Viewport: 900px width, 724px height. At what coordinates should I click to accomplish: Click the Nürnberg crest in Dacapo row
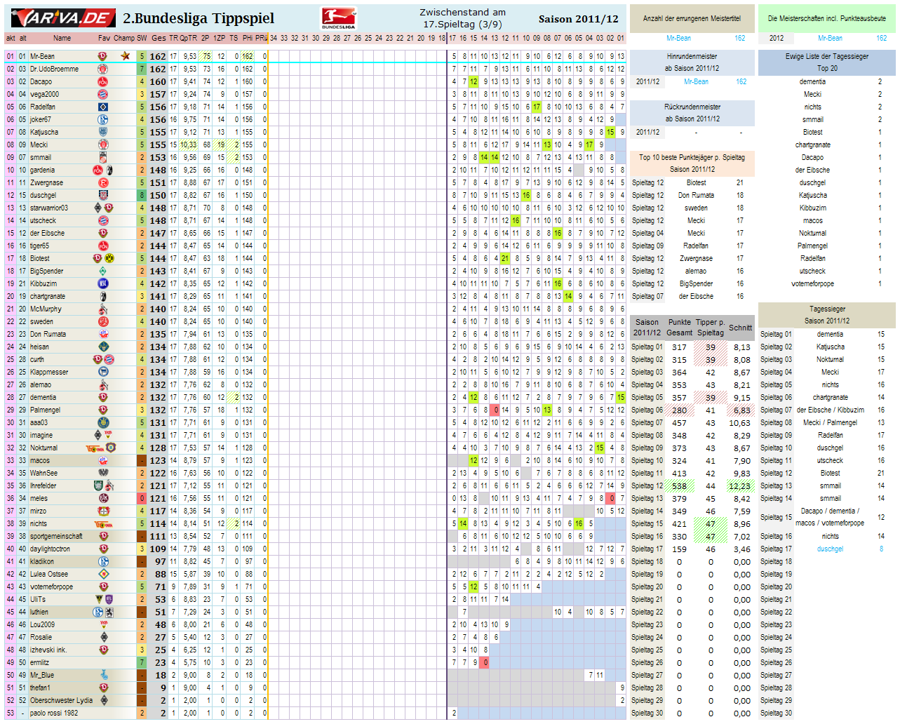(102, 81)
